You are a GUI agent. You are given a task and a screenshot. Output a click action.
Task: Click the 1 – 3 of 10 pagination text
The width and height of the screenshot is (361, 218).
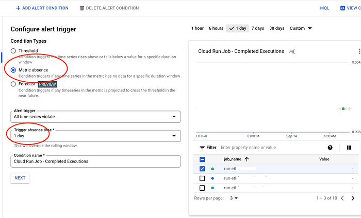pos(326,198)
